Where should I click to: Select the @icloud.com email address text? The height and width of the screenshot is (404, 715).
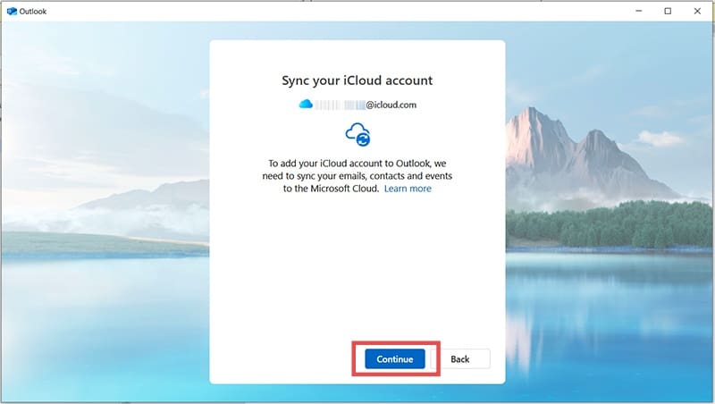366,105
